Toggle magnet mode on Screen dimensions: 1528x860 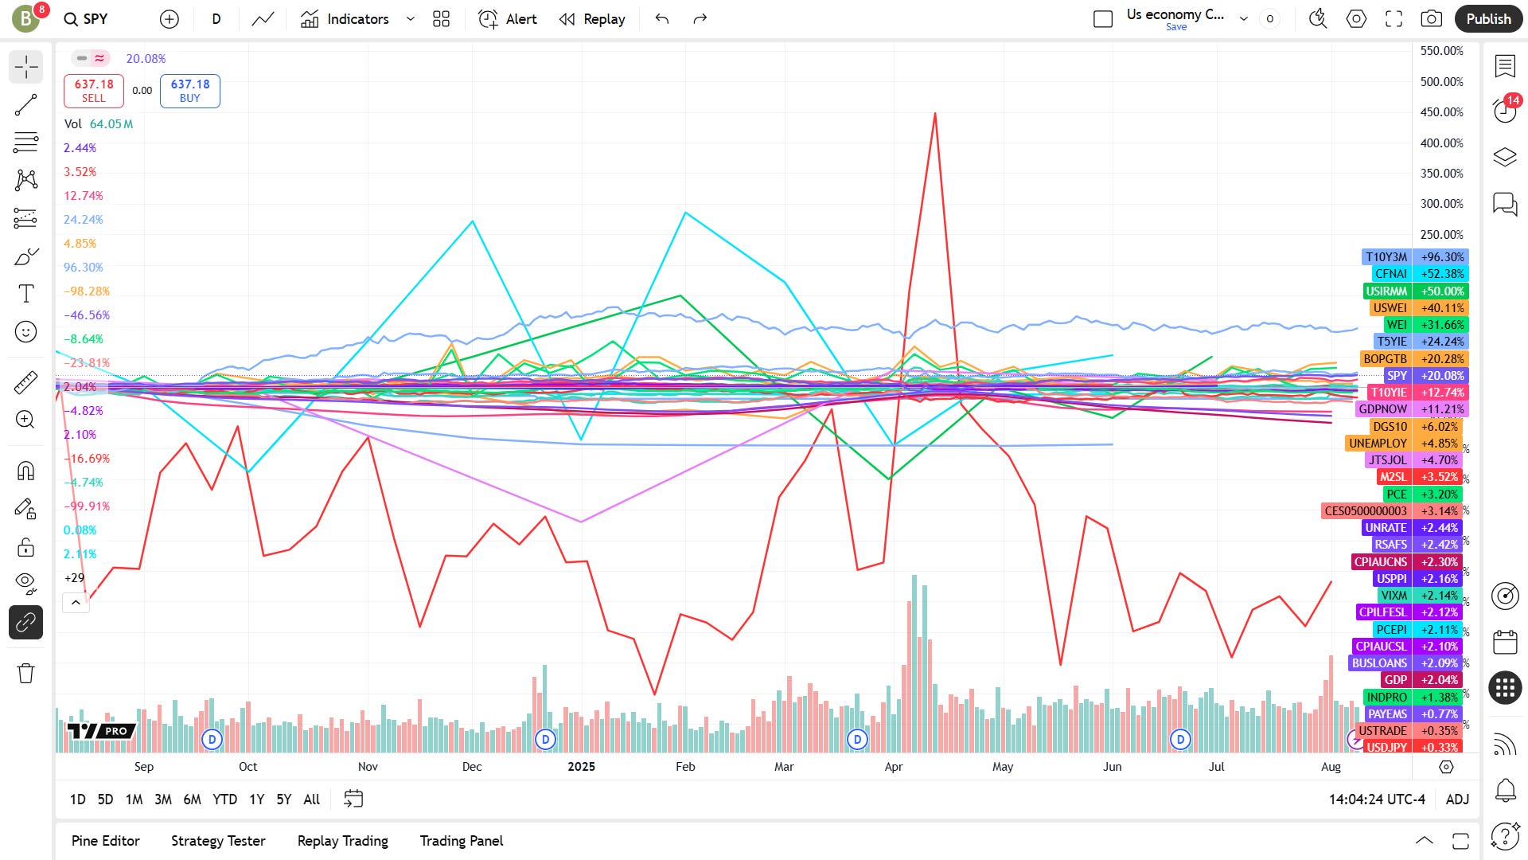25,471
